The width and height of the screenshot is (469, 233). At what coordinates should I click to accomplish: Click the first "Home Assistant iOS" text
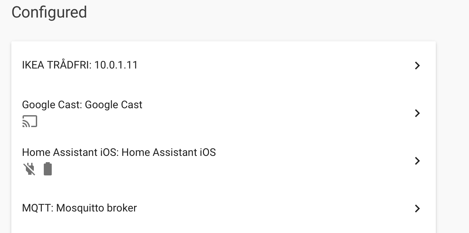(70, 153)
